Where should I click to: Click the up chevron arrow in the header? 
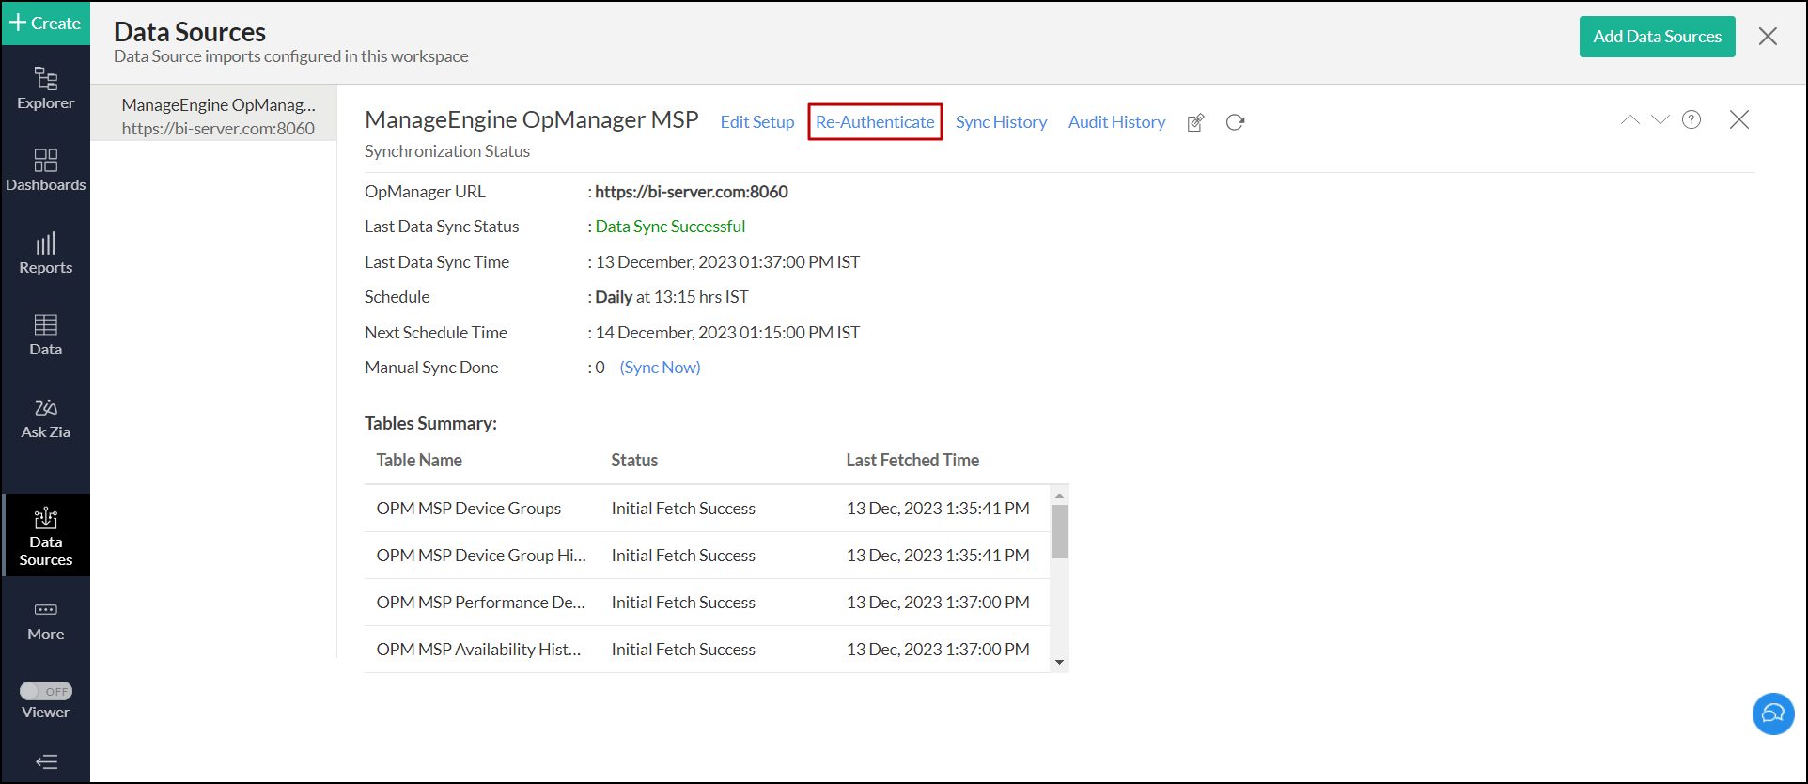click(x=1629, y=119)
